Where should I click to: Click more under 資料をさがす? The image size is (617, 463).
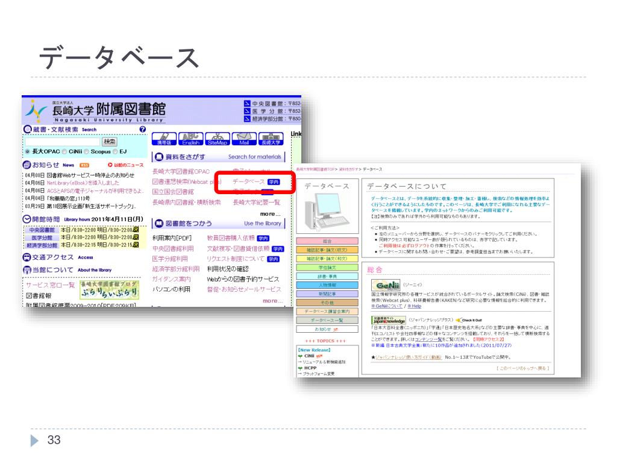[271, 214]
